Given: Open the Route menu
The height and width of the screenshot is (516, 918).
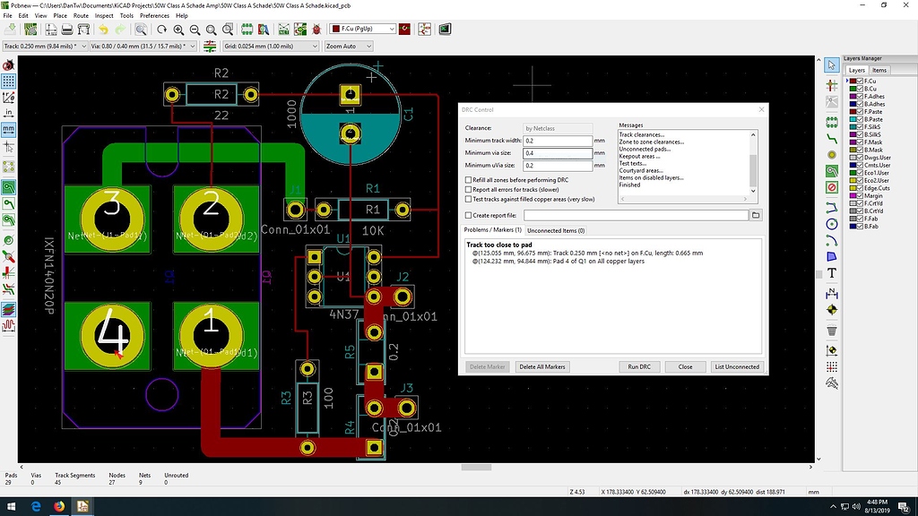Looking at the screenshot, I should pyautogui.click(x=81, y=15).
